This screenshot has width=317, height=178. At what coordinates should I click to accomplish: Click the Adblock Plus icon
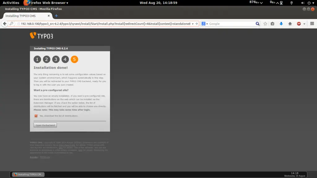pos(299,24)
